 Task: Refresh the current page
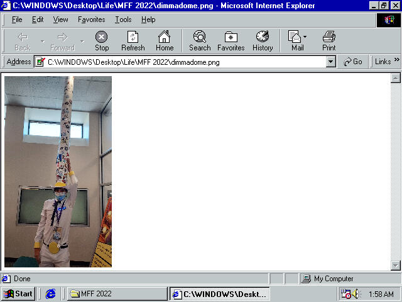133,41
